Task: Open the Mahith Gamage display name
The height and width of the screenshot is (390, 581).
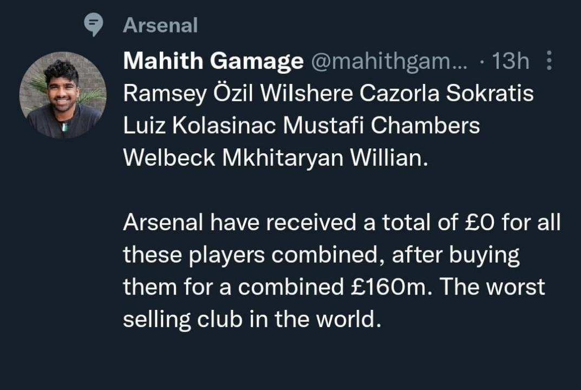Action: pos(213,61)
